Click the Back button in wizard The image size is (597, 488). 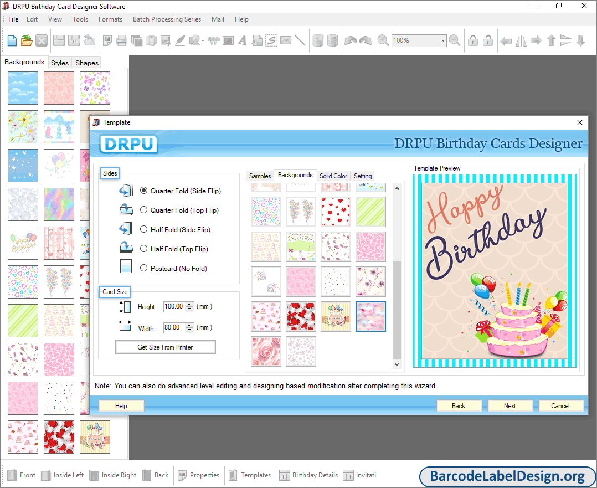[459, 406]
